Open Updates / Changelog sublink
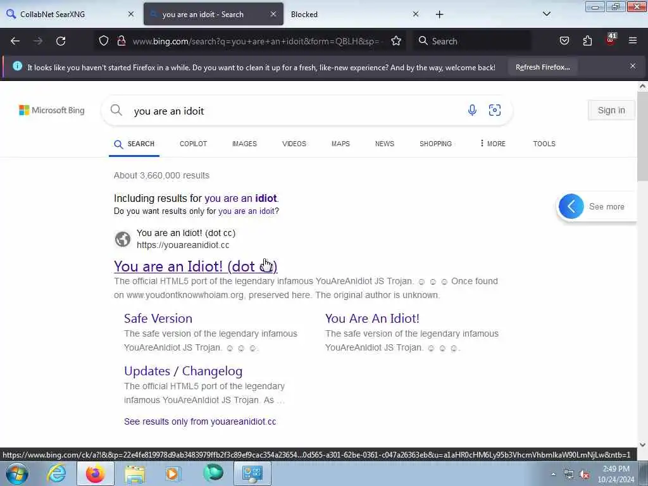648x486 pixels. [x=183, y=371]
